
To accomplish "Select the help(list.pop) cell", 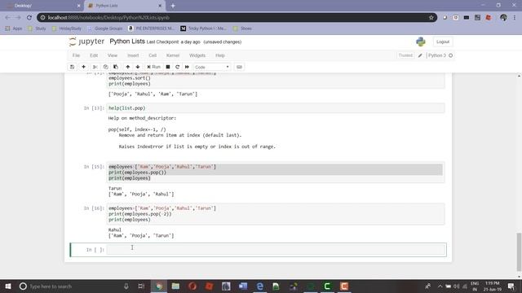I will tap(276, 108).
